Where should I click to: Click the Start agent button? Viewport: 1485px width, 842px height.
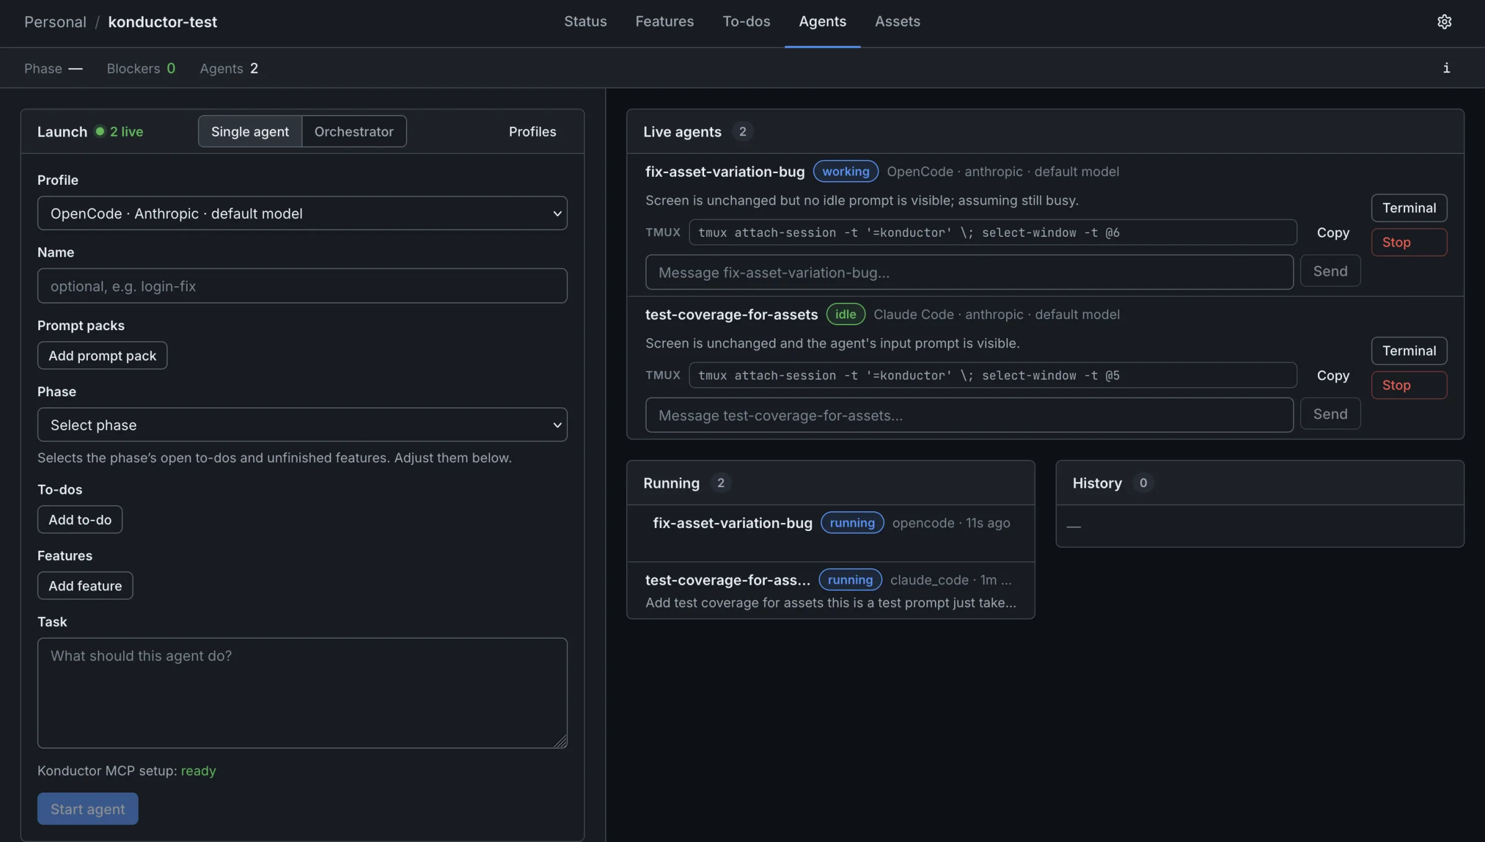click(87, 809)
